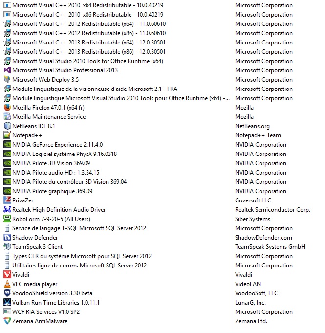Click the publisher Notepad++ Team
The image size is (325, 333).
258,135
